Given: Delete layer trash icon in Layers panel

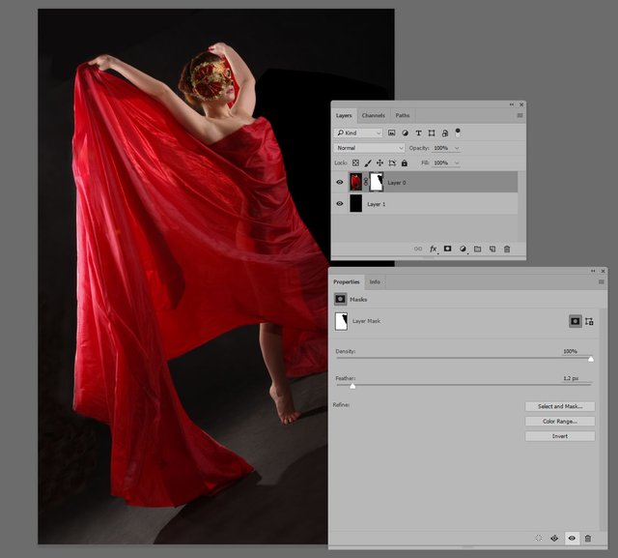Looking at the screenshot, I should (x=507, y=249).
